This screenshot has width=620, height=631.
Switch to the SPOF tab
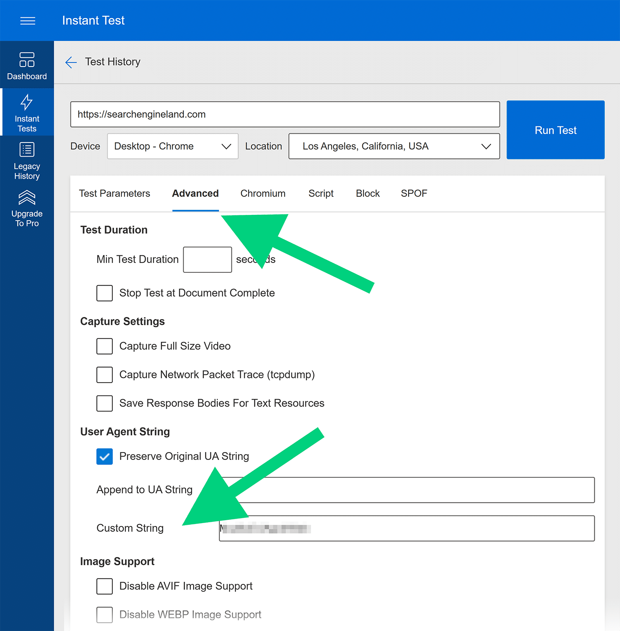tap(414, 193)
